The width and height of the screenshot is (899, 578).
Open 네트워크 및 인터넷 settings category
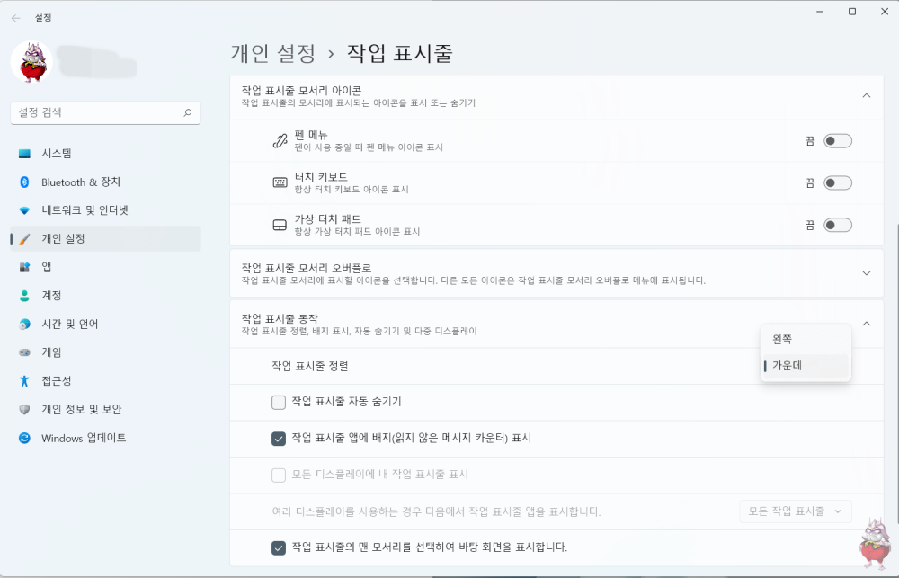coord(105,210)
